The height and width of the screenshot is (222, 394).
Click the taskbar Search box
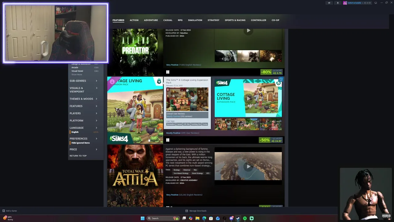(x=163, y=218)
